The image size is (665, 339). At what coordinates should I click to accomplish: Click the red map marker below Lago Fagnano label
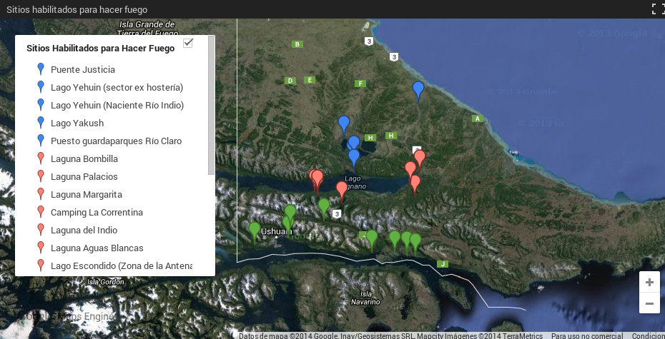click(x=342, y=189)
